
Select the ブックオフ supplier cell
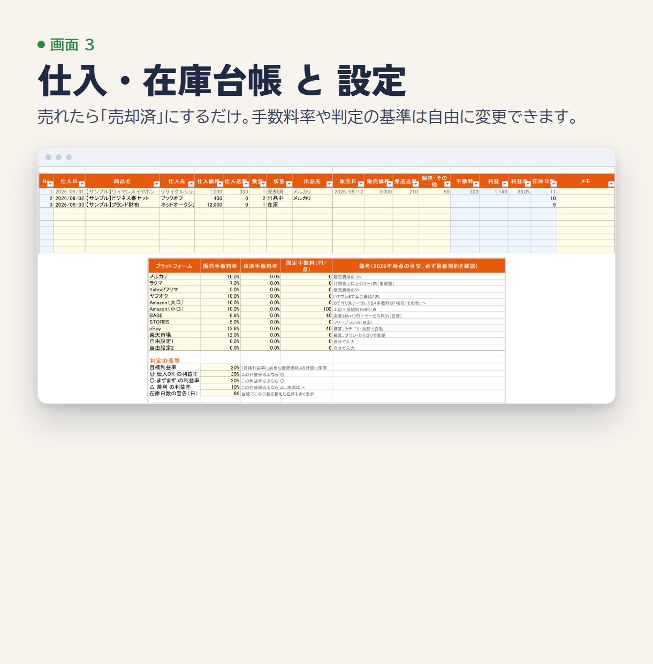point(177,198)
